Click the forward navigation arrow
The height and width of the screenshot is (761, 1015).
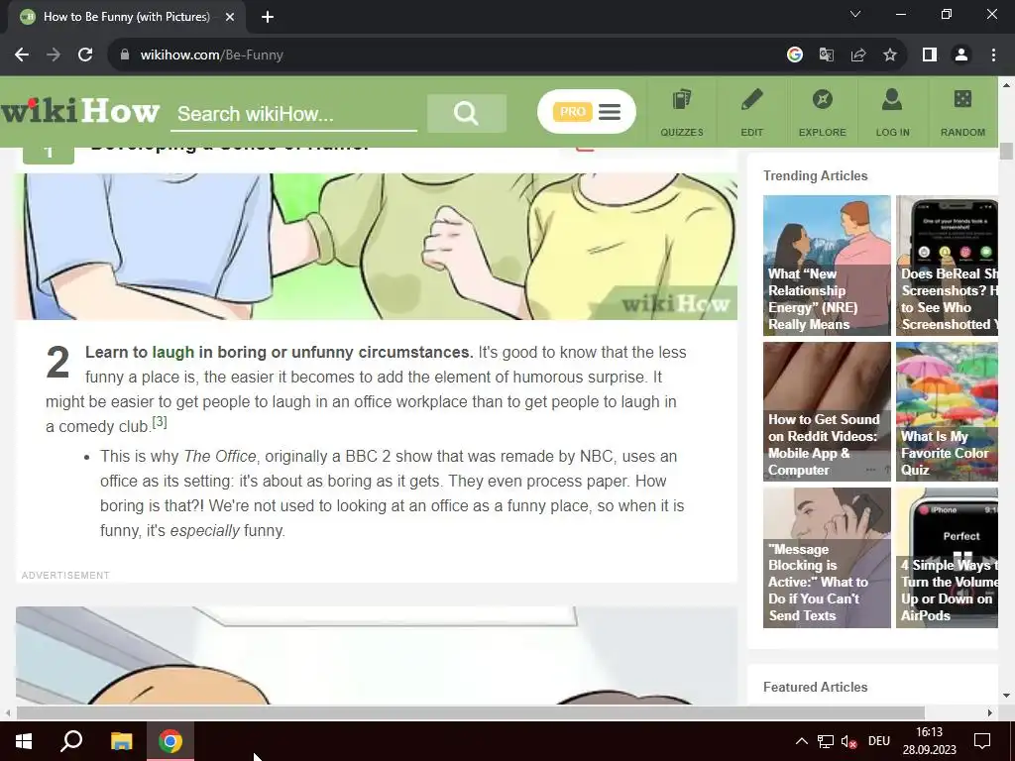point(54,55)
